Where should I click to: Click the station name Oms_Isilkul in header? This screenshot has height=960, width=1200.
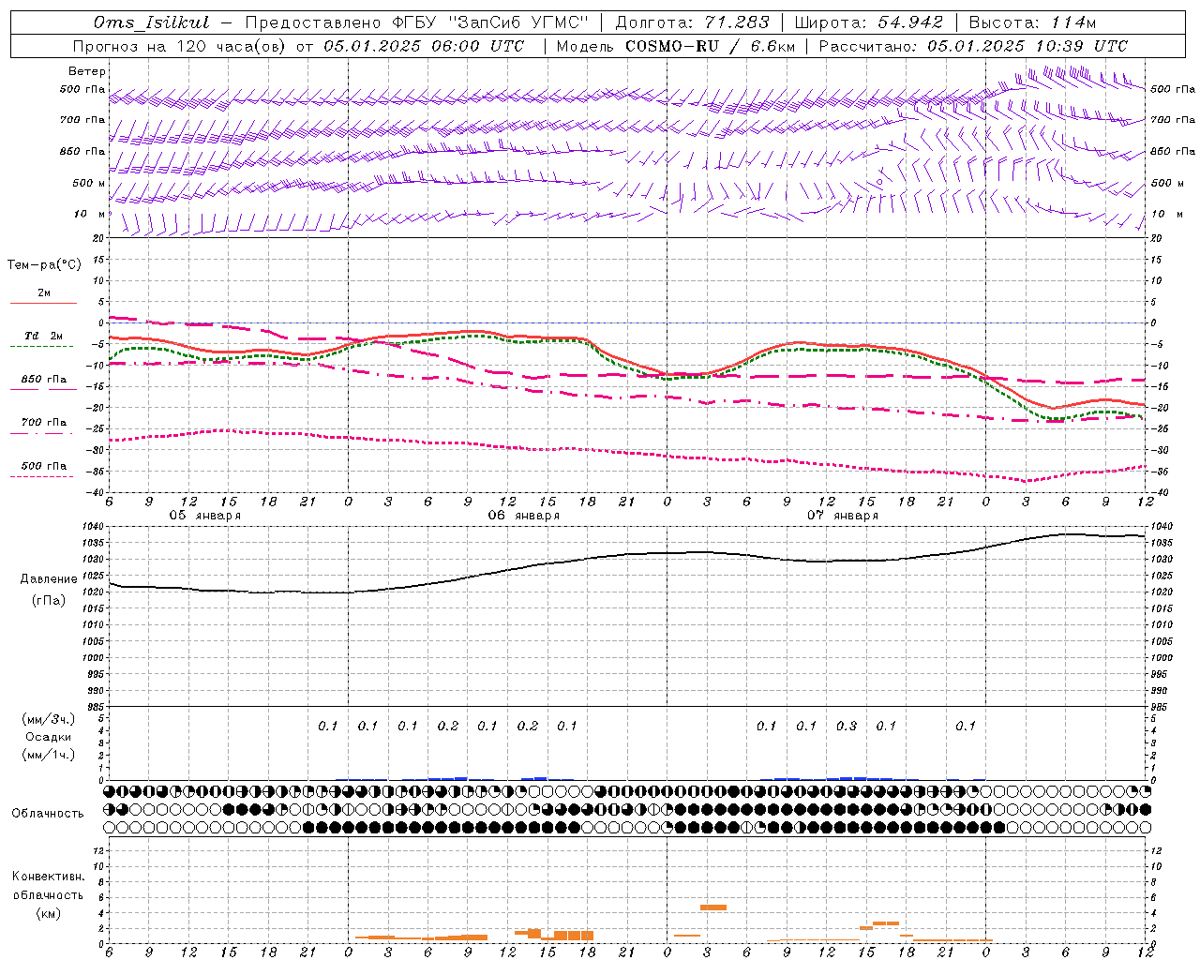(152, 22)
